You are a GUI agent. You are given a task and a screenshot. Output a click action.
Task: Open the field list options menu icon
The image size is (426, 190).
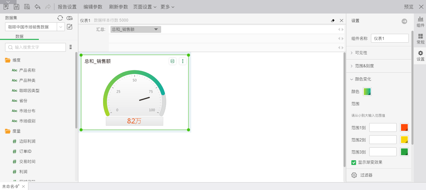(x=71, y=47)
